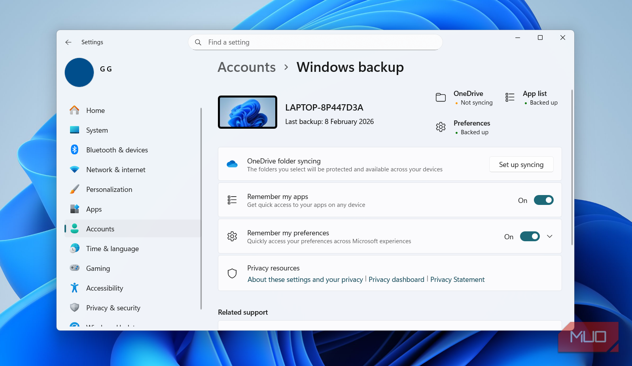
Task: Open About these settings and your privacy
Action: pos(305,280)
